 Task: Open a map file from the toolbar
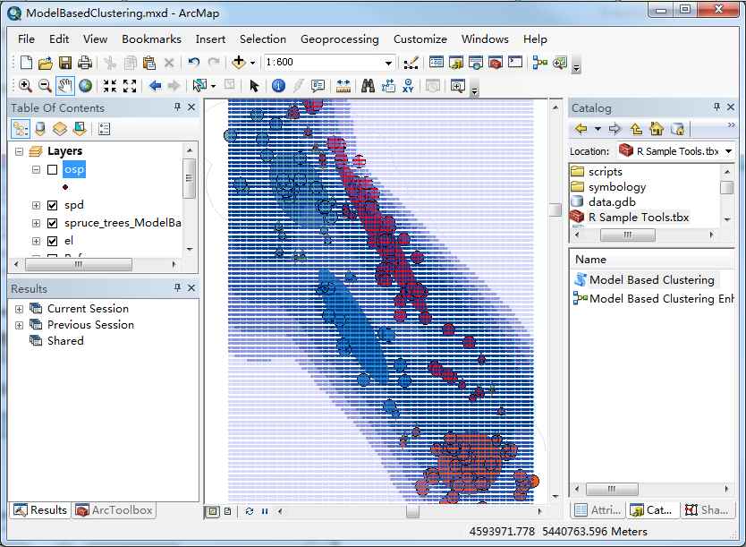46,63
